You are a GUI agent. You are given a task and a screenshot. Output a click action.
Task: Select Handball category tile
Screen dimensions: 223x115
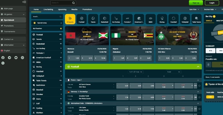[x=173, y=19]
